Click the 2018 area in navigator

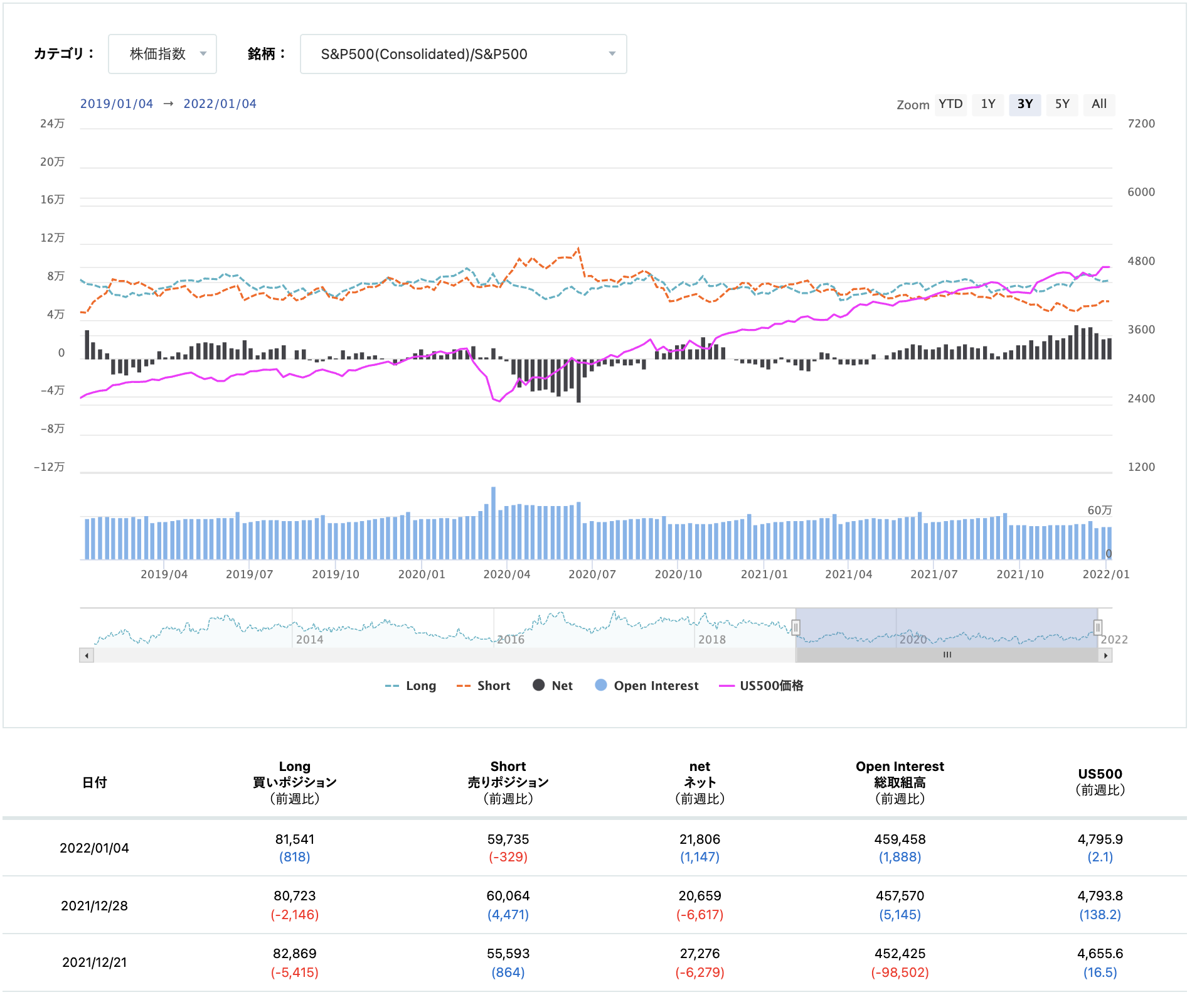(712, 639)
